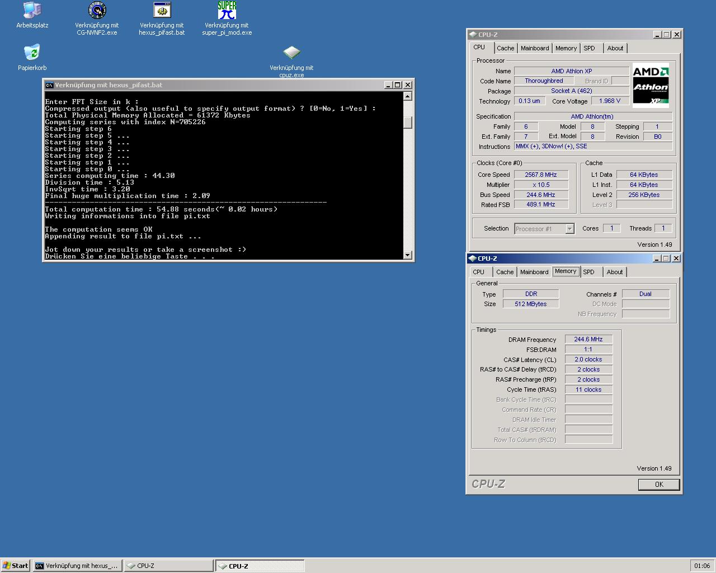Click the Total computation time line in console

click(x=161, y=209)
